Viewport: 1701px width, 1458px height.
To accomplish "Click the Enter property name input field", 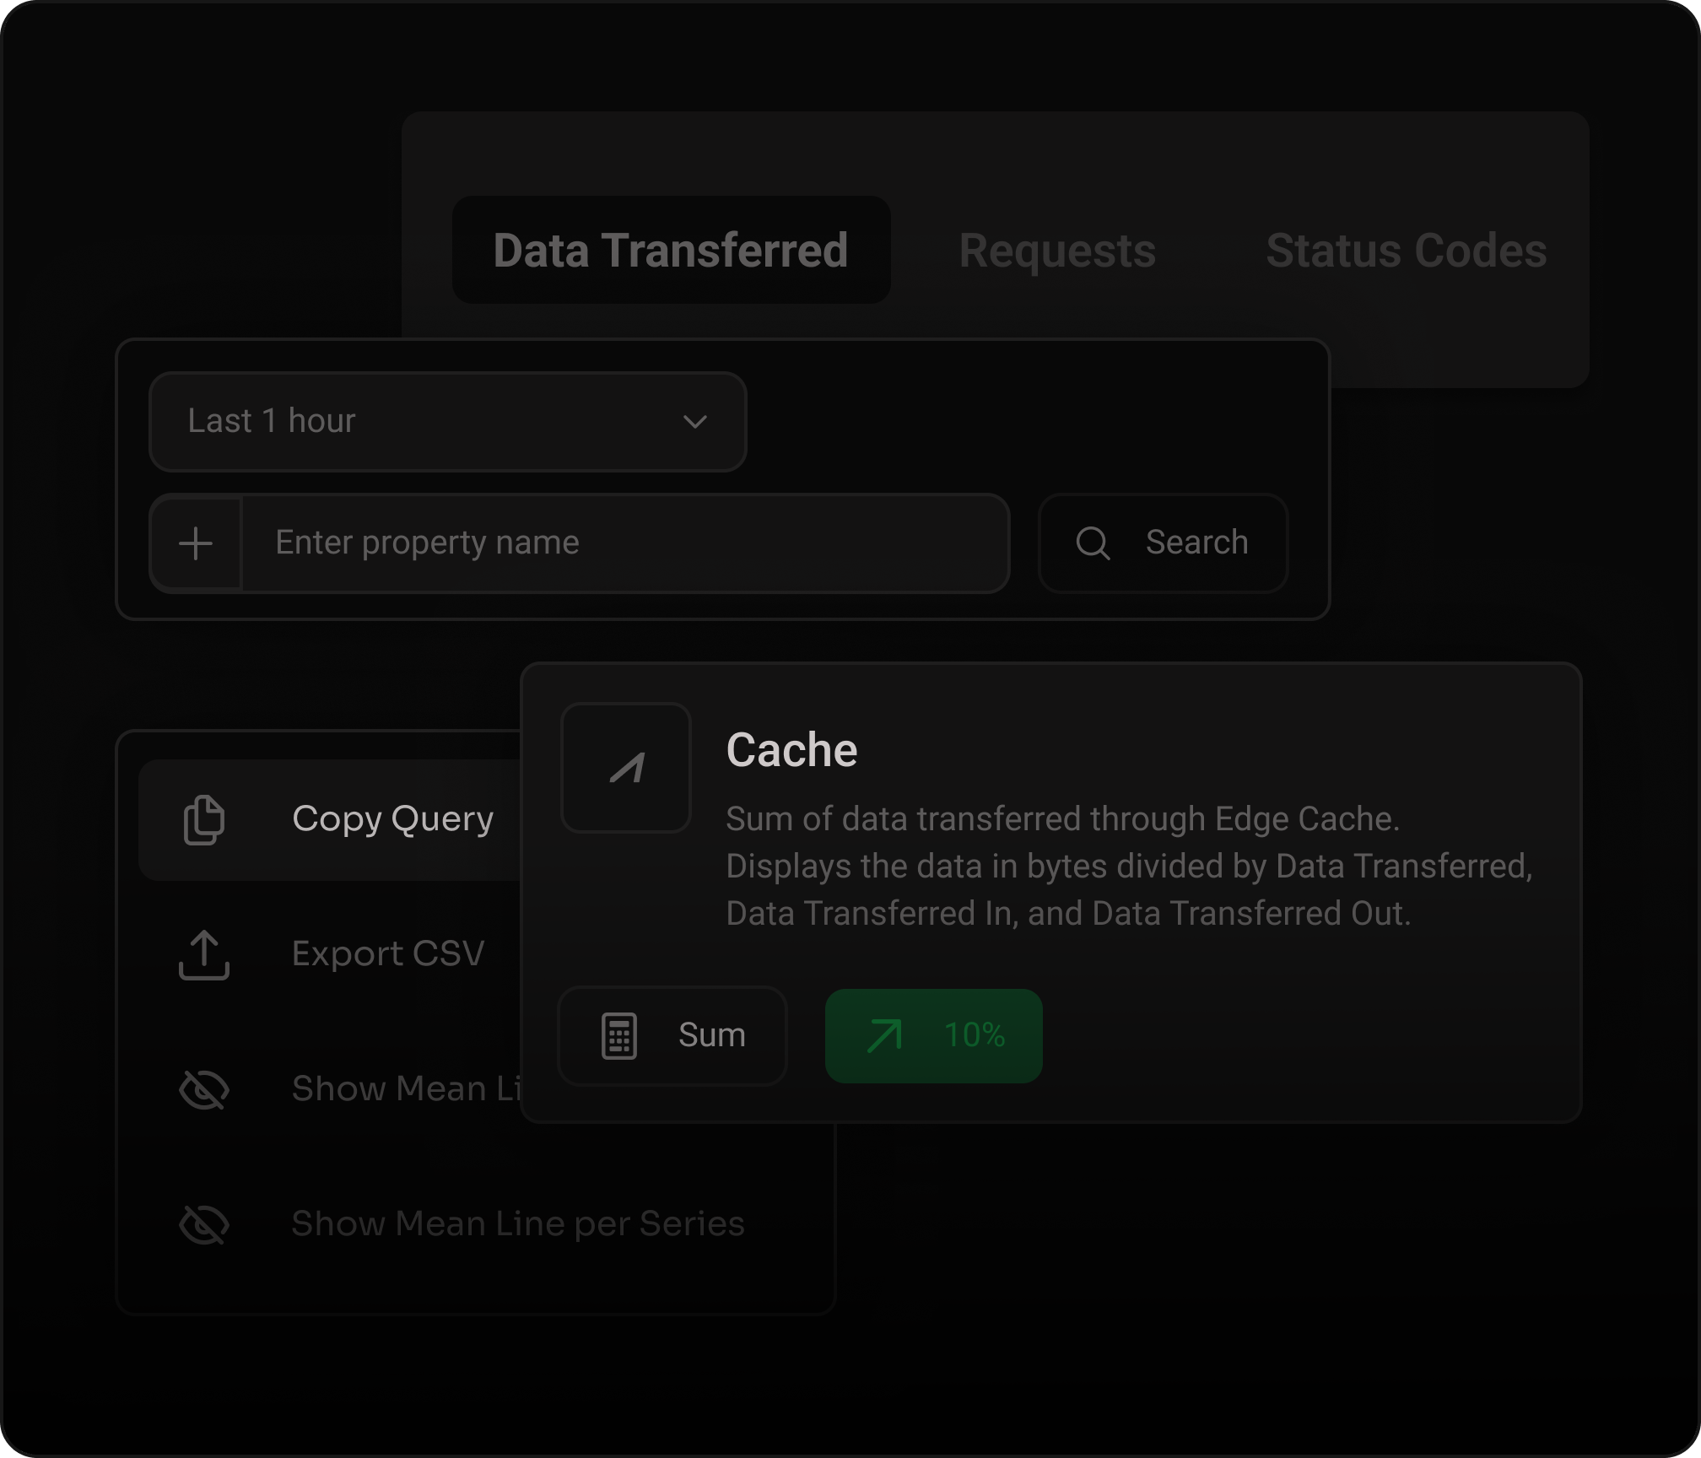I will [x=626, y=543].
